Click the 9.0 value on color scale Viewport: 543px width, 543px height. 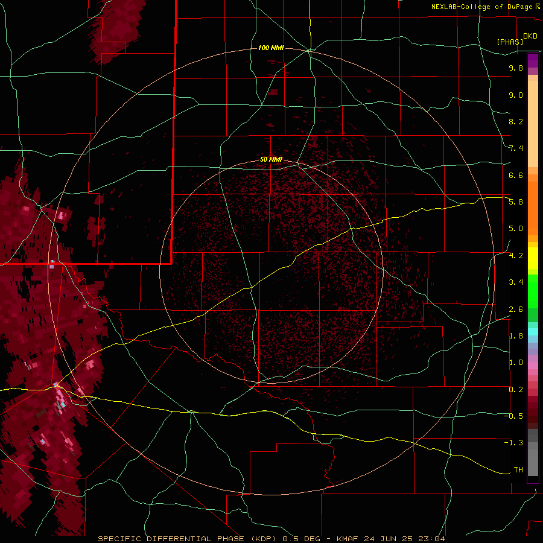516,95
